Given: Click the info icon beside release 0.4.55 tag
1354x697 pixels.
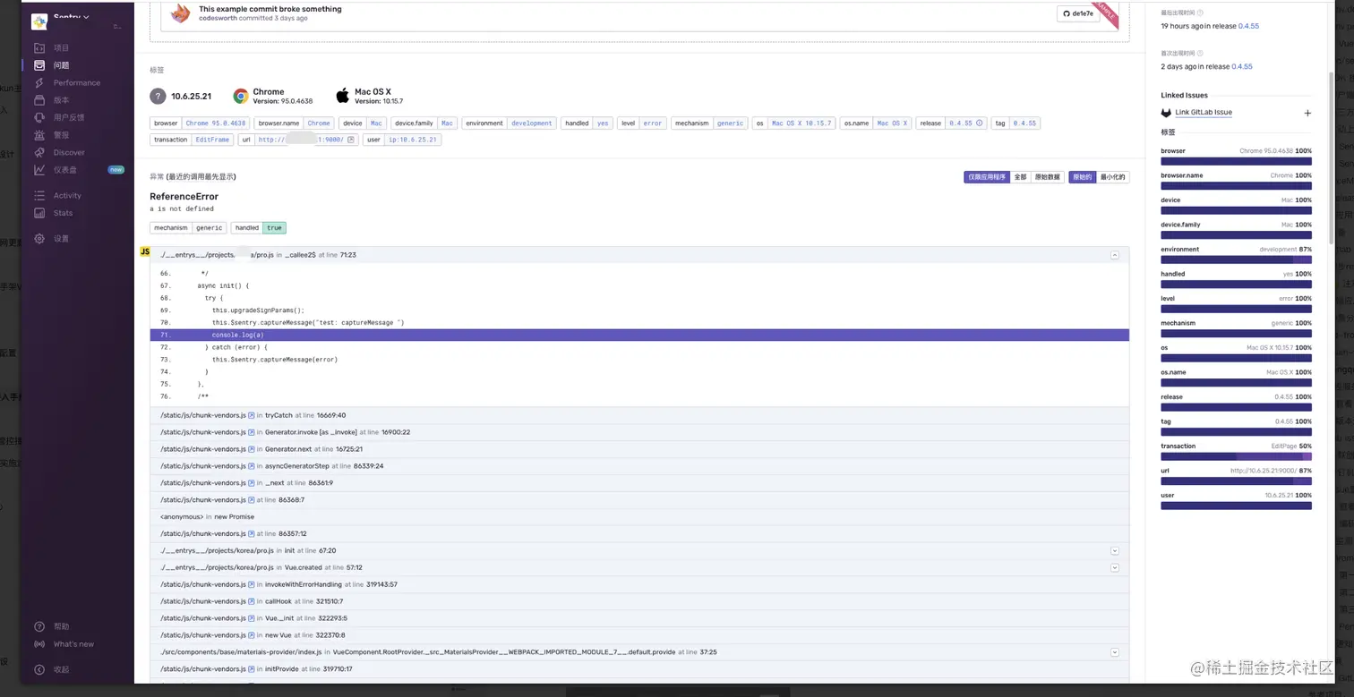Looking at the screenshot, I should click(x=980, y=123).
